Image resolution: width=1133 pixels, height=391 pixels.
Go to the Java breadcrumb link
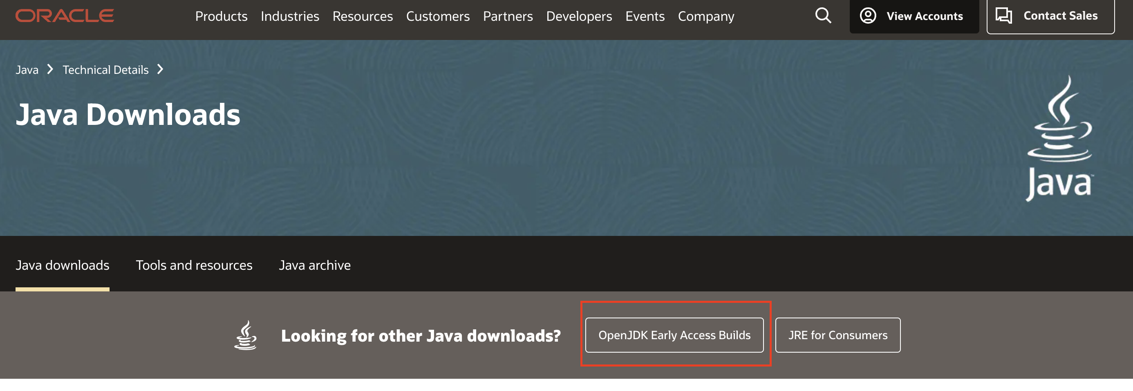pyautogui.click(x=27, y=70)
